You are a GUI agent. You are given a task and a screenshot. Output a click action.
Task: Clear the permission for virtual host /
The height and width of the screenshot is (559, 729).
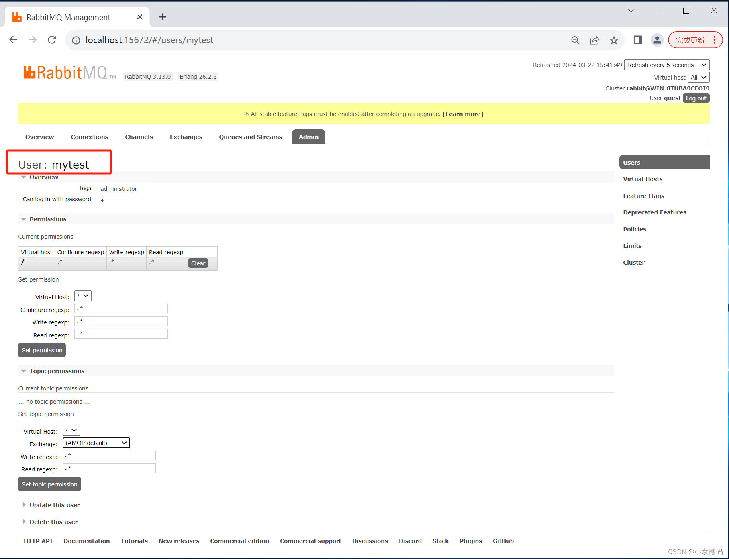click(x=198, y=263)
